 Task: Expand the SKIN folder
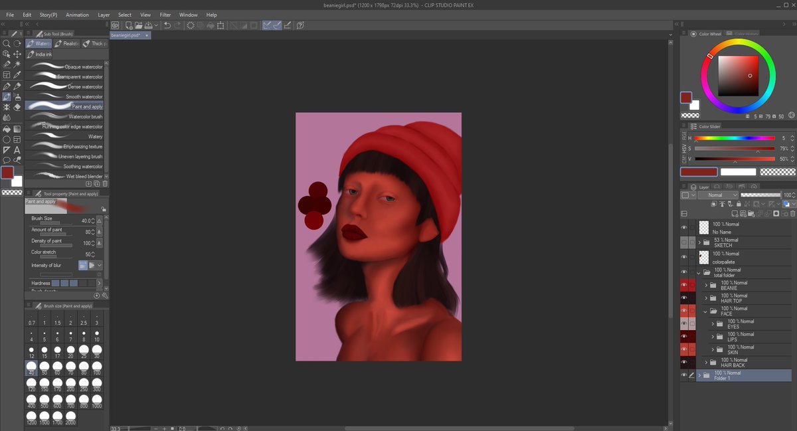[x=712, y=350]
